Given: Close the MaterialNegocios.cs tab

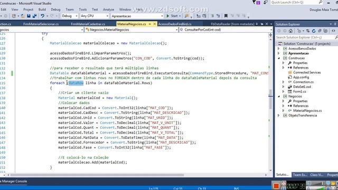Looking at the screenshot, I should coord(155,24).
